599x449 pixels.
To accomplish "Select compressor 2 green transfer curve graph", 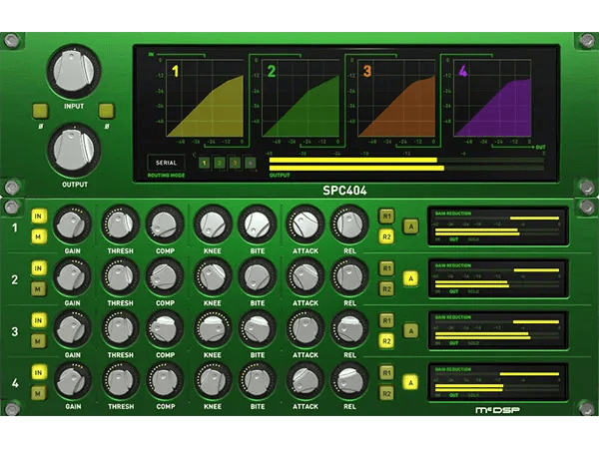I will (x=300, y=98).
